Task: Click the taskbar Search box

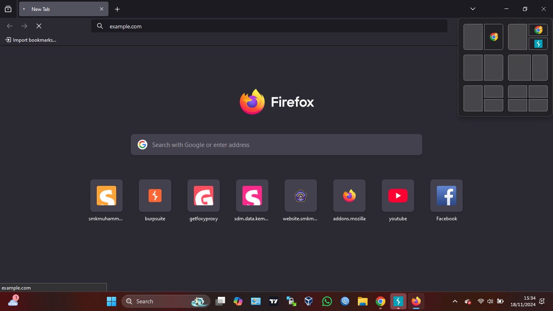Action: [166, 301]
